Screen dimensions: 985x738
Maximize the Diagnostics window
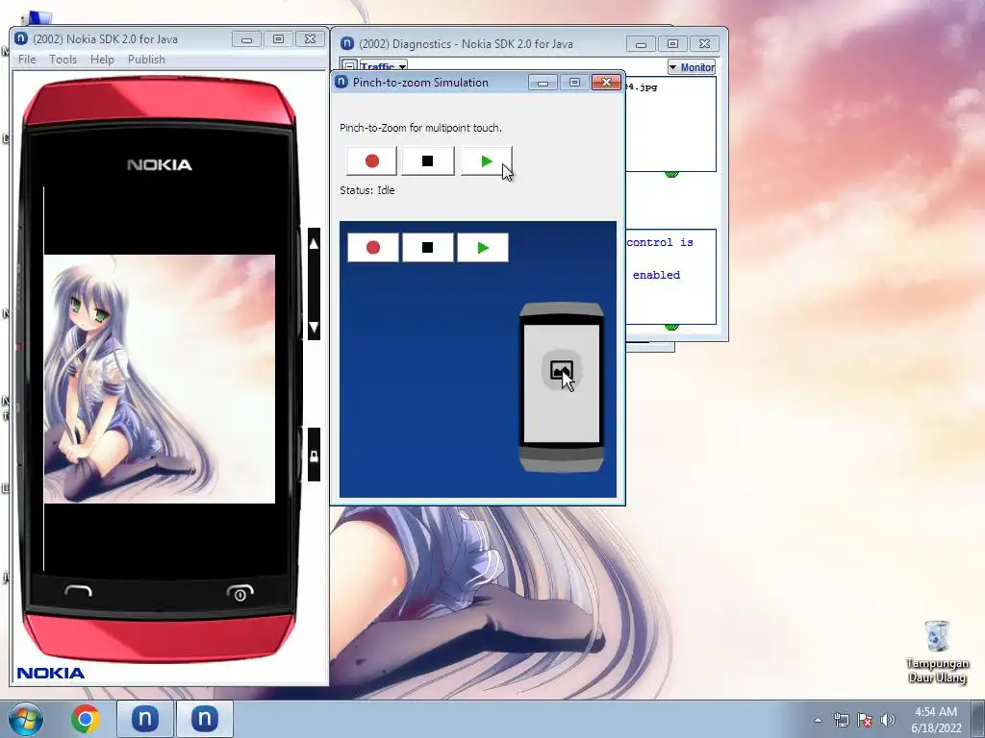672,44
